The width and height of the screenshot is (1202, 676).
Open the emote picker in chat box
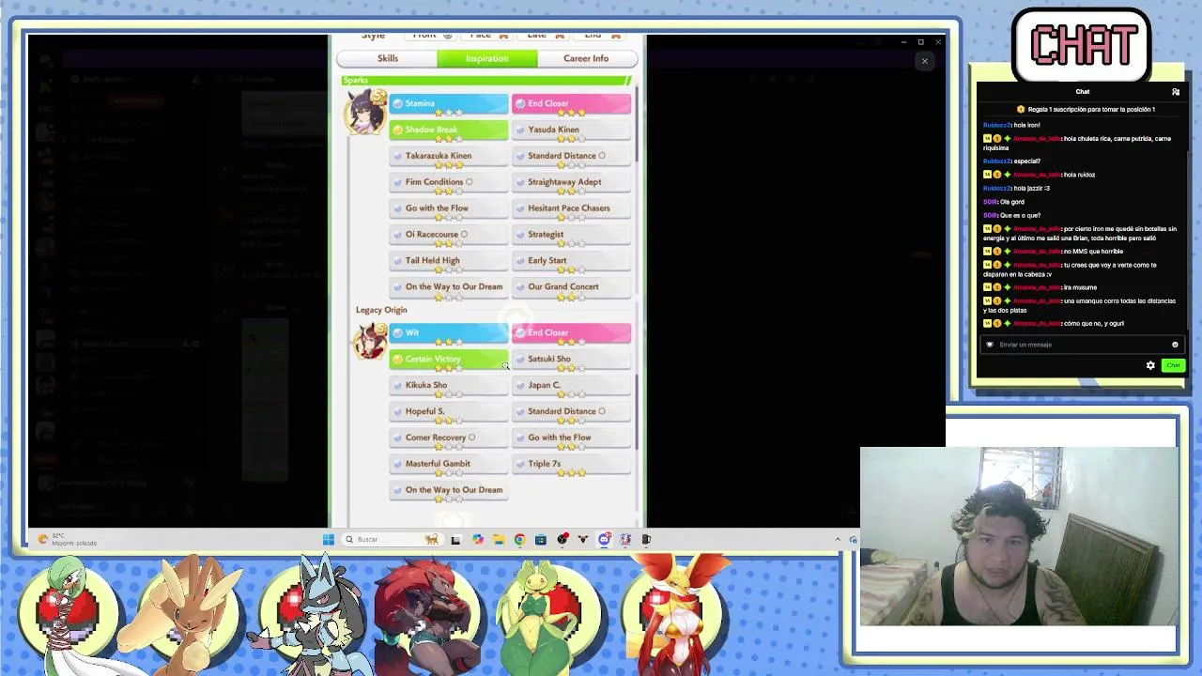pyautogui.click(x=1175, y=345)
